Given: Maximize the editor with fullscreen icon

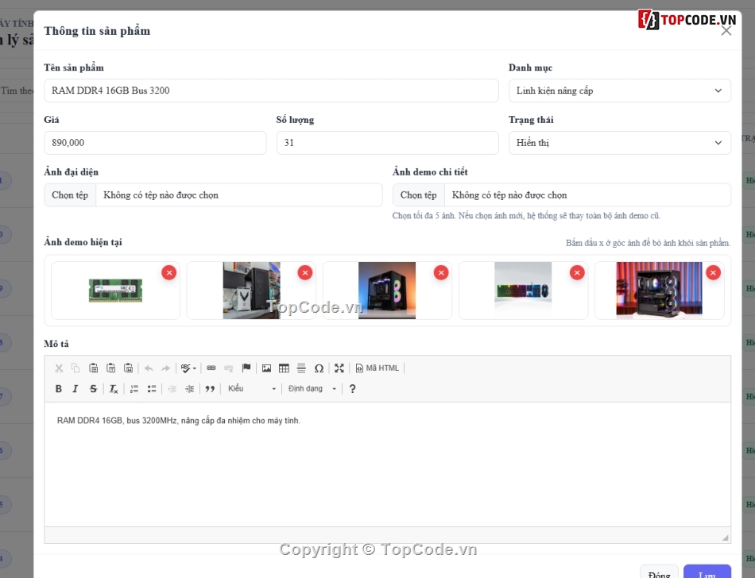Looking at the screenshot, I should tap(339, 368).
